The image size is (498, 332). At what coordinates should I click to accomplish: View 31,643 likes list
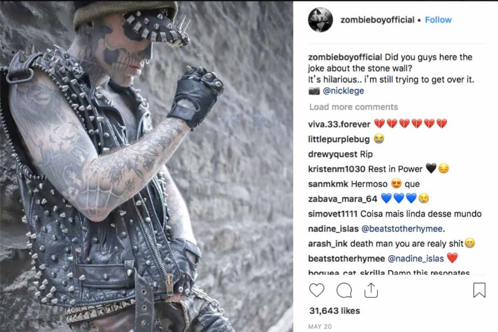[334, 311]
